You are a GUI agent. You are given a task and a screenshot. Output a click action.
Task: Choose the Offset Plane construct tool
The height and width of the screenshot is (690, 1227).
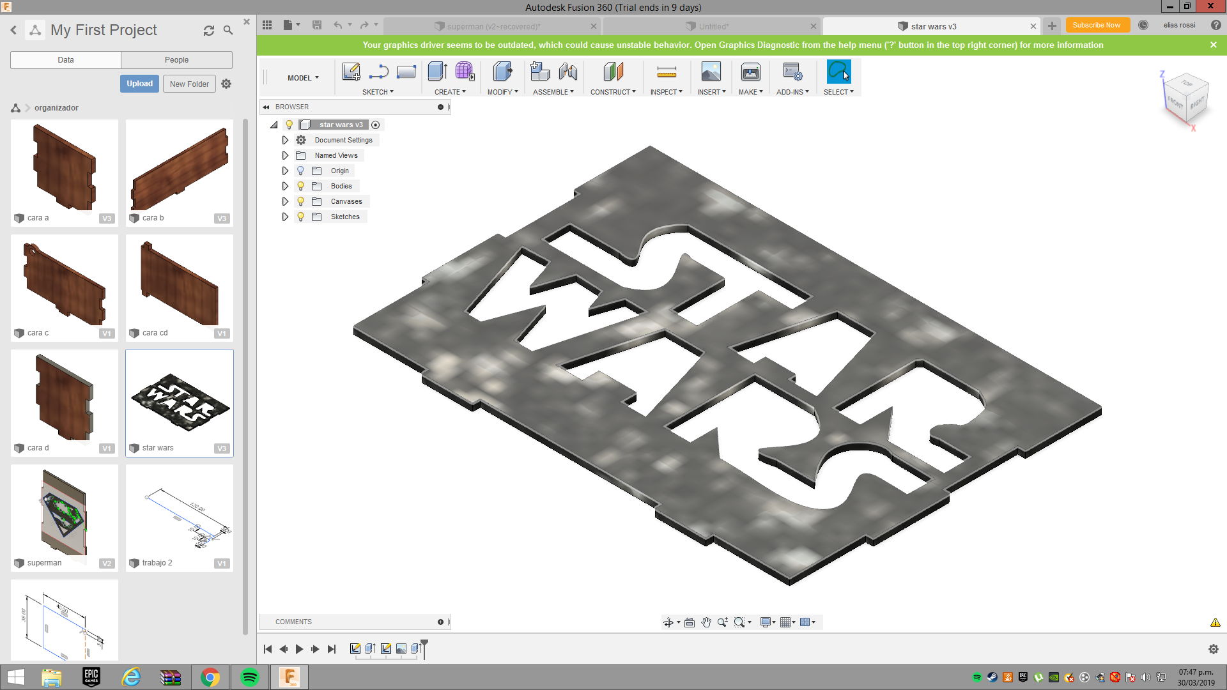[x=613, y=72]
